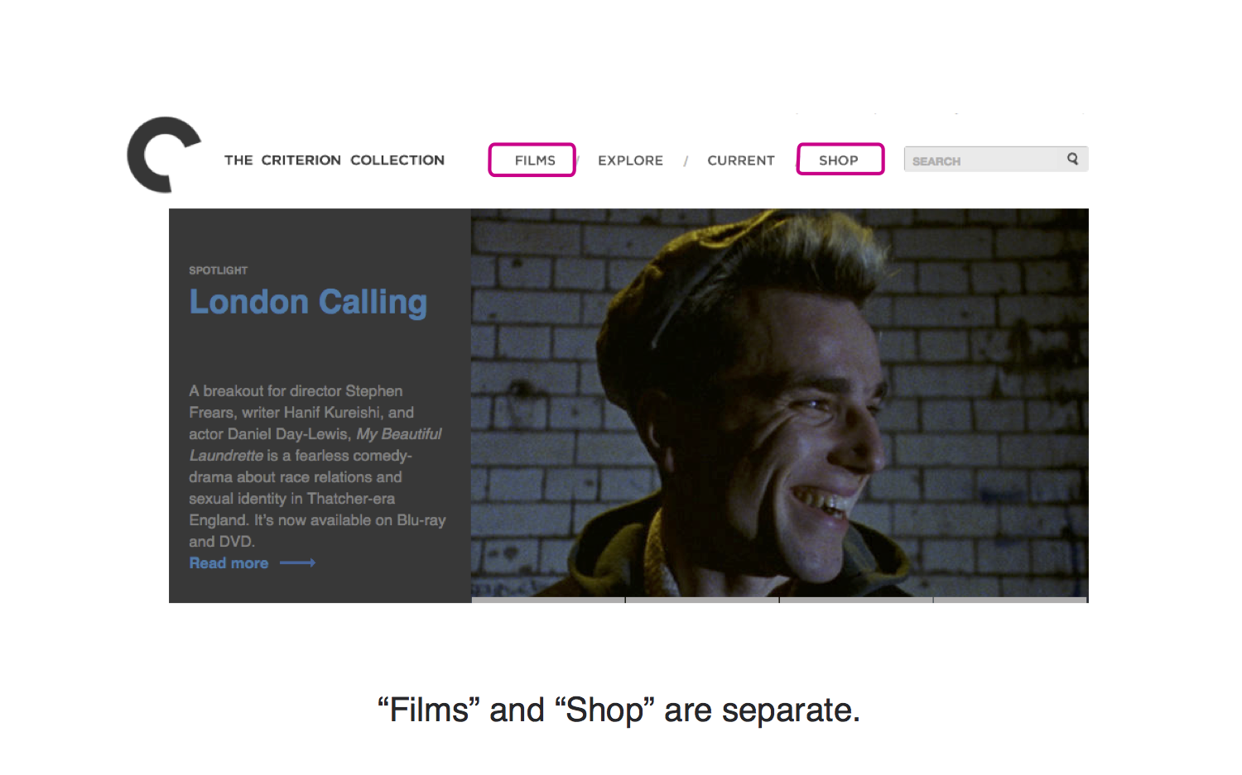Open the London Calling headline link

(x=308, y=303)
